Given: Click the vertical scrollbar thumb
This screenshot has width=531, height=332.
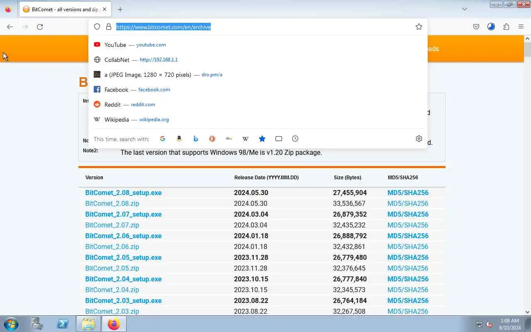Looking at the screenshot, I should (527, 49).
